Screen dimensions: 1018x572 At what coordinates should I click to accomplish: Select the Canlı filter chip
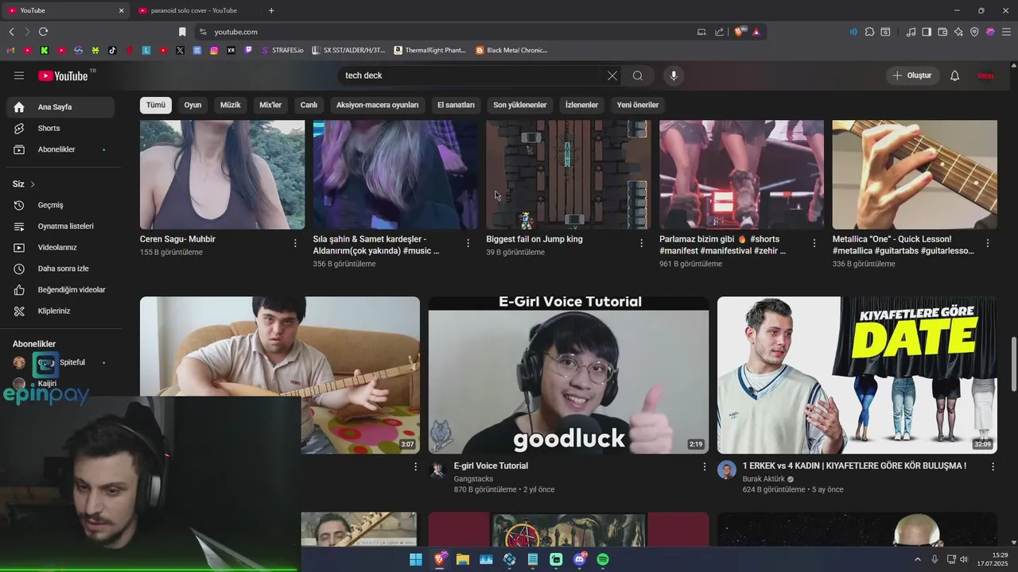309,105
